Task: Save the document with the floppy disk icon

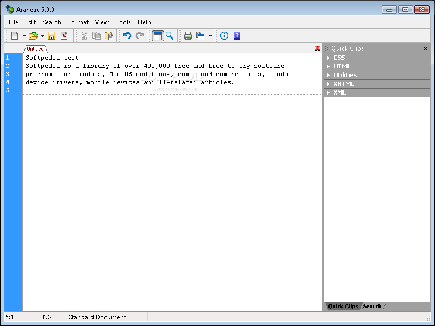Action: 52,36
